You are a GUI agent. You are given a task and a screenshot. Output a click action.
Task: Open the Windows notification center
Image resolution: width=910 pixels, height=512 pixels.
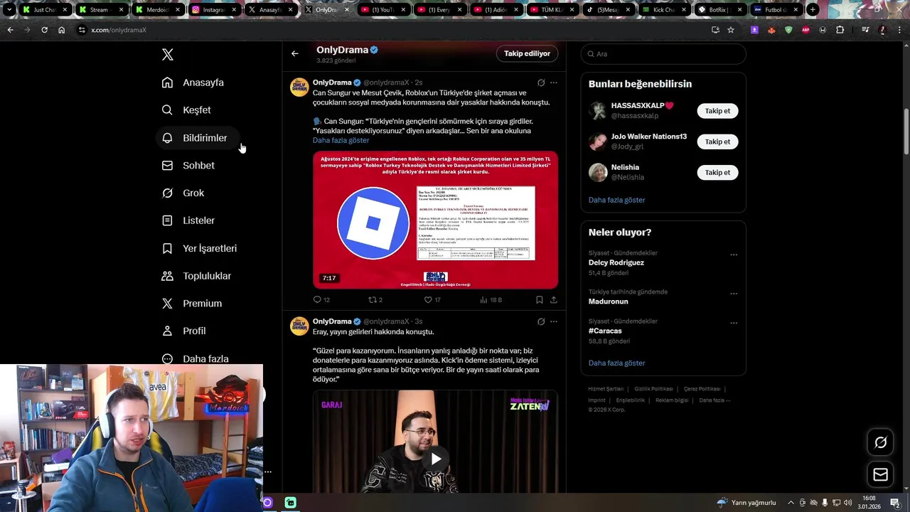pyautogui.click(x=895, y=503)
